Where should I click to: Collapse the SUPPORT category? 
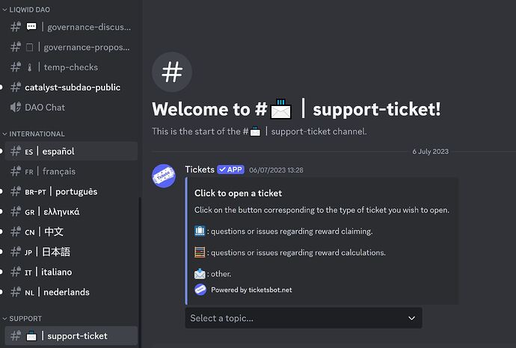[25, 318]
